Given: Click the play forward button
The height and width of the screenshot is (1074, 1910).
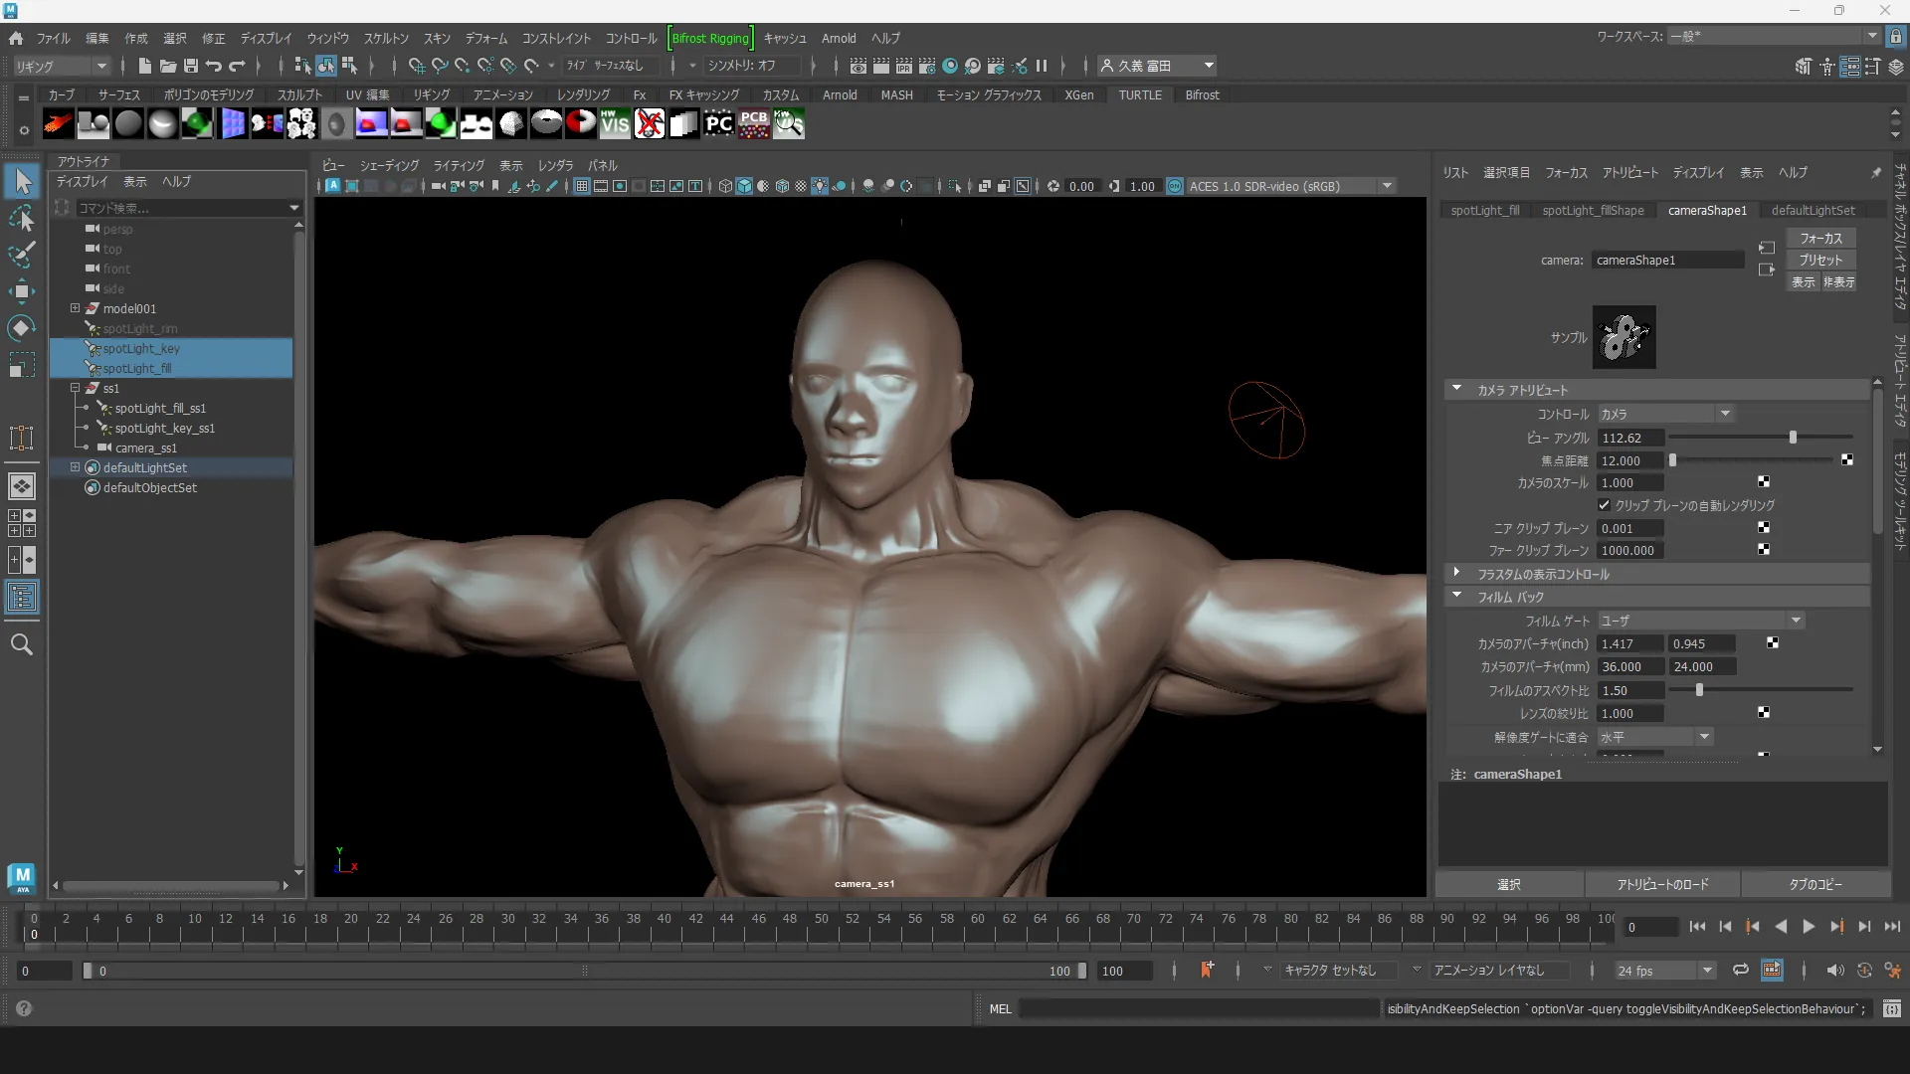Looking at the screenshot, I should pos(1808,926).
